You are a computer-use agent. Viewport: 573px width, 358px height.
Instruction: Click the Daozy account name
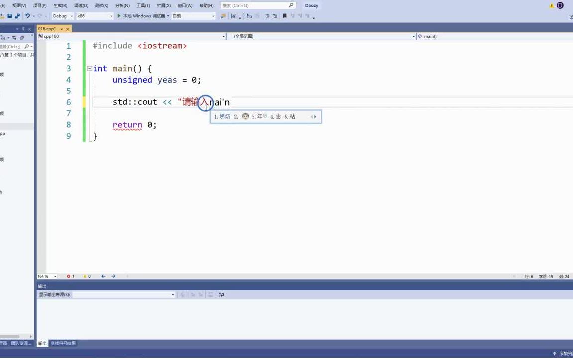click(311, 5)
